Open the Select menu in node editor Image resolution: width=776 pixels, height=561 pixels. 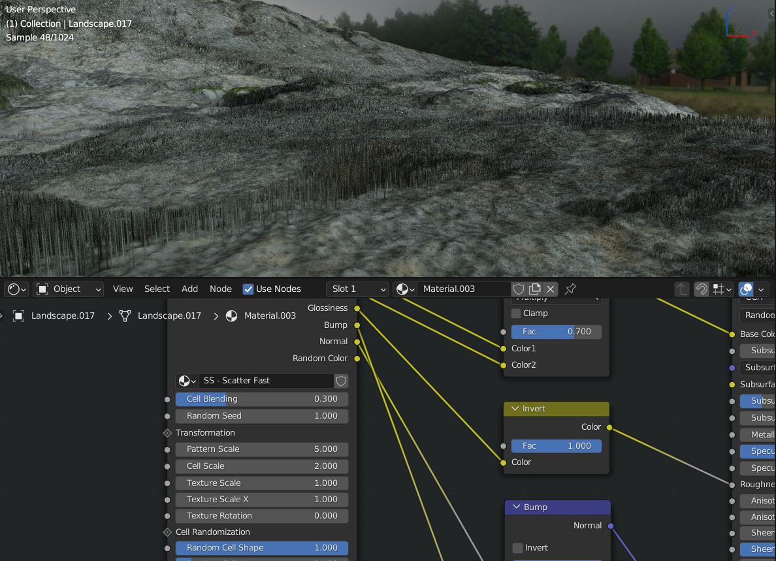tap(157, 289)
